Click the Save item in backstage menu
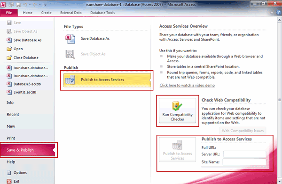 point(14,22)
